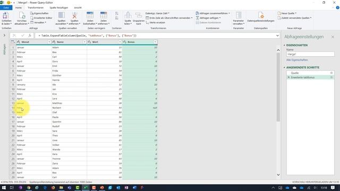
Task: Select the Quelle applied step
Action: [x=310, y=73]
